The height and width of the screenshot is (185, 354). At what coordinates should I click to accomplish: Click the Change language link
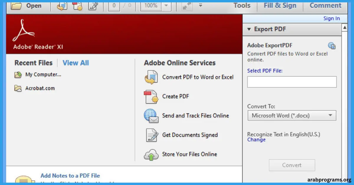click(x=256, y=140)
